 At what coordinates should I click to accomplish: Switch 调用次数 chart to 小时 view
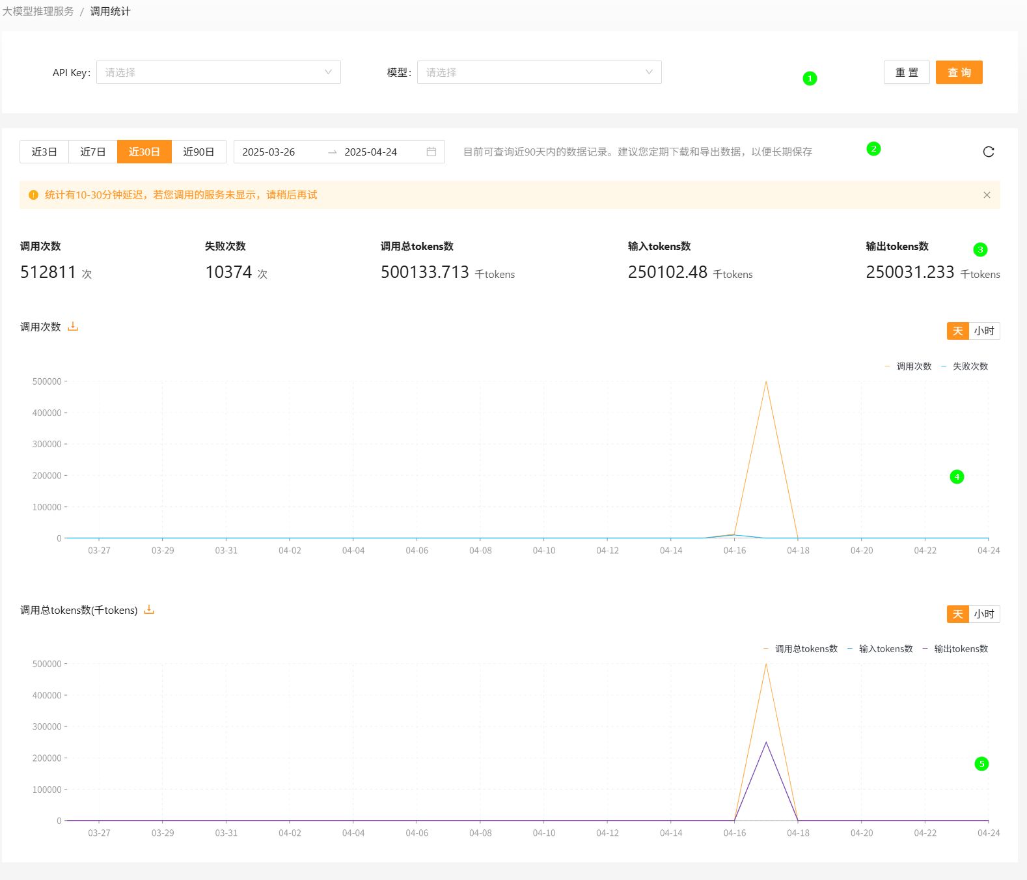[x=984, y=331]
